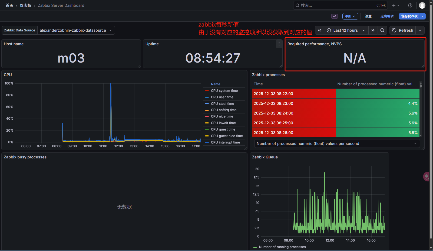Image resolution: width=433 pixels, height=251 pixels.
Task: Click the purple swap arrows icon
Action: pos(335,16)
